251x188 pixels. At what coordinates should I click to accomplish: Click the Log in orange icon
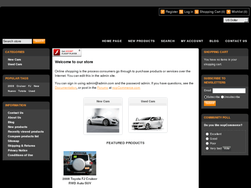point(181,12)
